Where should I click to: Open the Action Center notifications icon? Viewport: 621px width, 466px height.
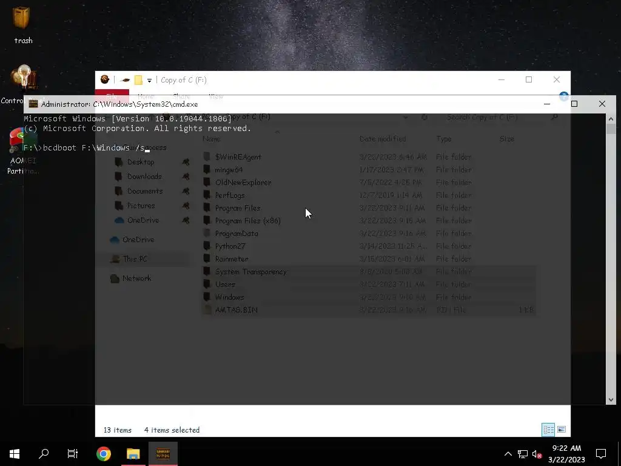coord(601,454)
